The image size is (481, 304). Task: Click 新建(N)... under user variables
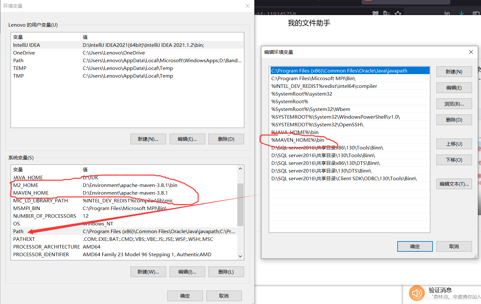(x=148, y=139)
